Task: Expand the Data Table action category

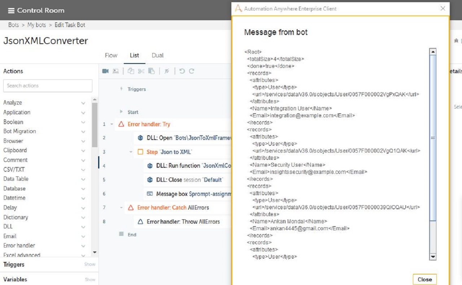Action: [x=83, y=179]
